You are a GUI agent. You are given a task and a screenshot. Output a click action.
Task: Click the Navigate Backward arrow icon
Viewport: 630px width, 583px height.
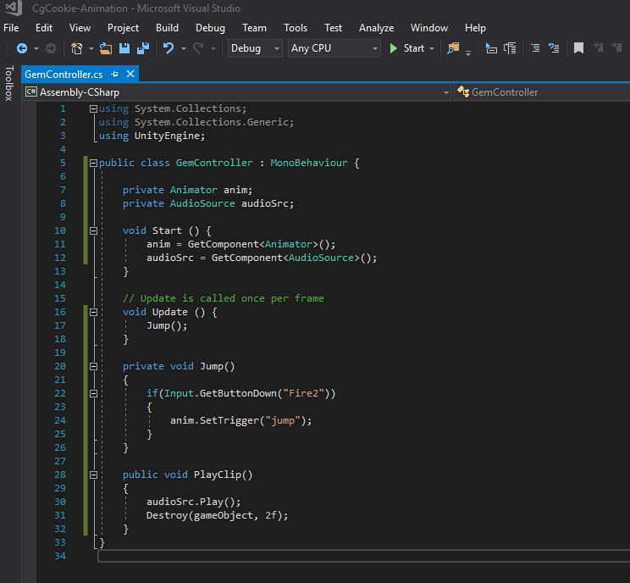21,48
